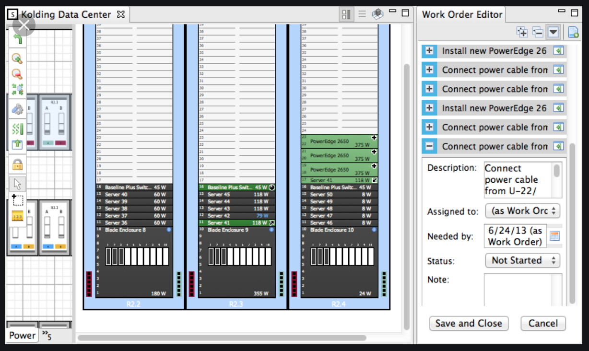
Task: Select the marquee selection tool
Action: [17, 200]
